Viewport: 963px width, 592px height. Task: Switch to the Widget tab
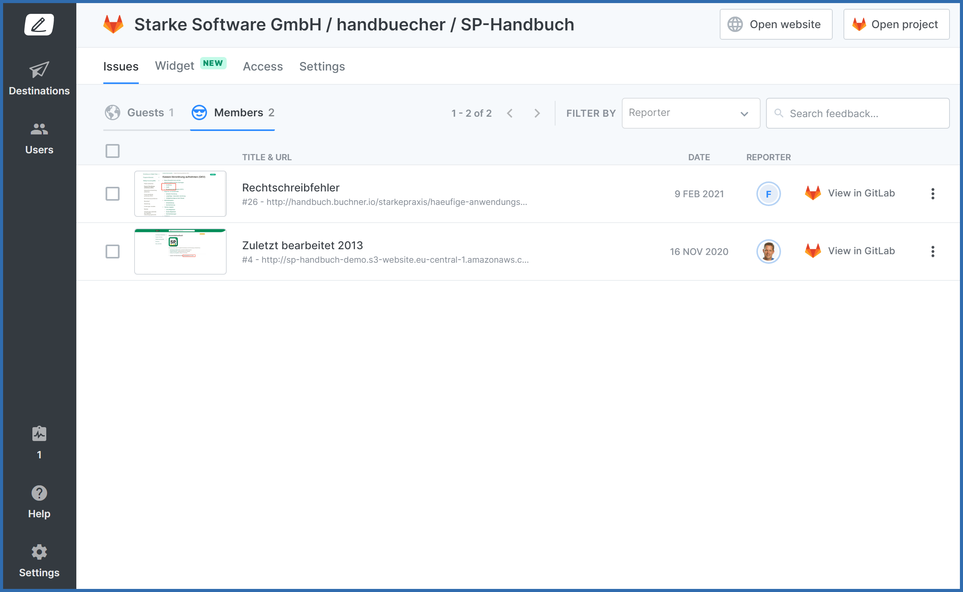(x=175, y=66)
